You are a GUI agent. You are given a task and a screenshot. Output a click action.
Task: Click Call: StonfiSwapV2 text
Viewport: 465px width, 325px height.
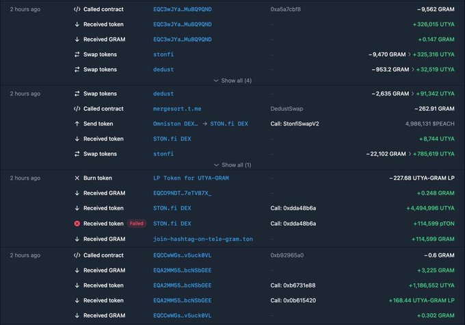[295, 124]
